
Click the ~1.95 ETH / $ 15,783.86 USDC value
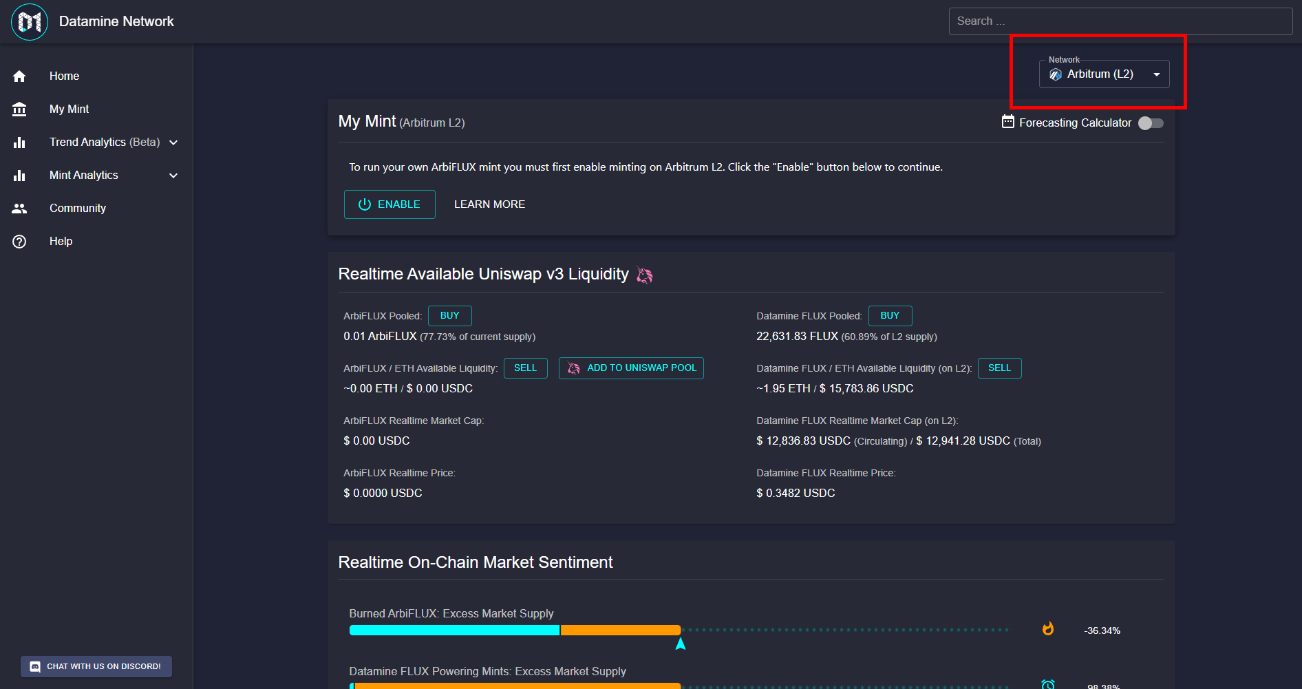(x=835, y=389)
